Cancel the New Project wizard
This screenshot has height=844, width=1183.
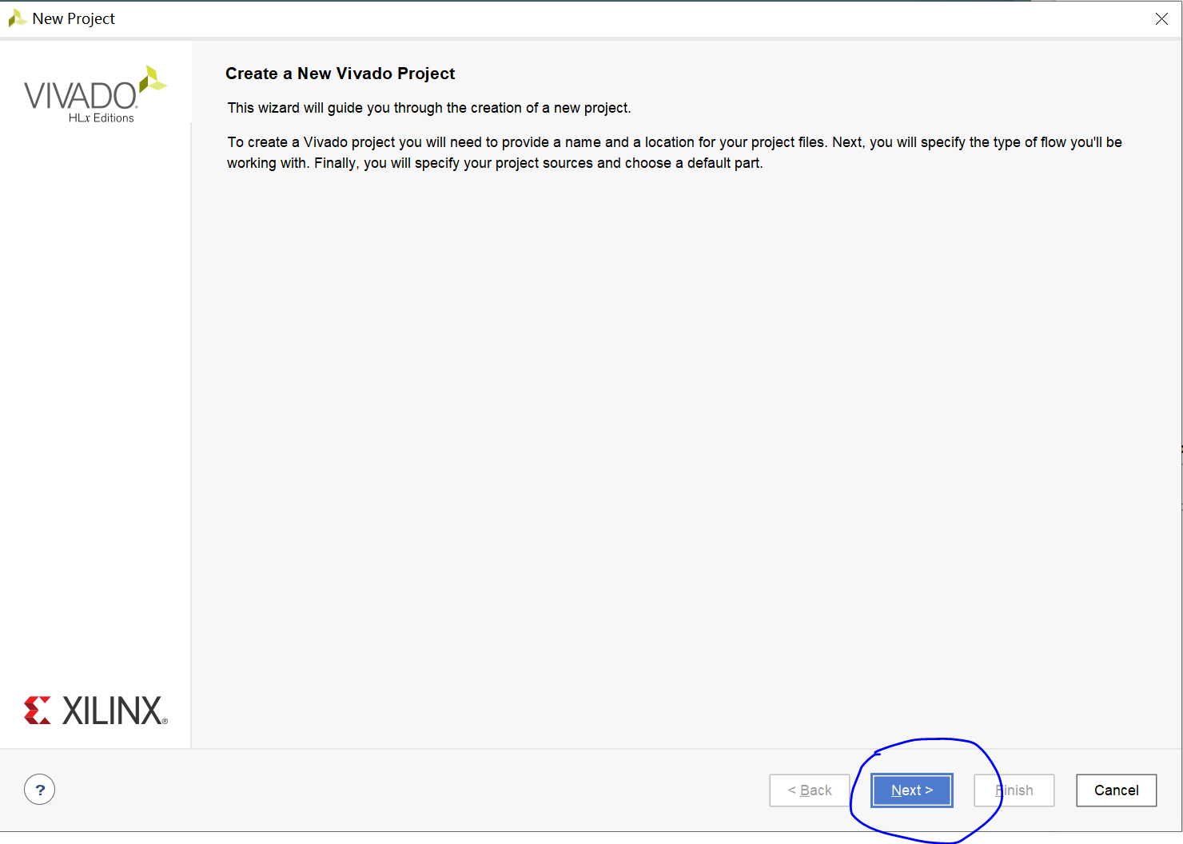(x=1116, y=790)
